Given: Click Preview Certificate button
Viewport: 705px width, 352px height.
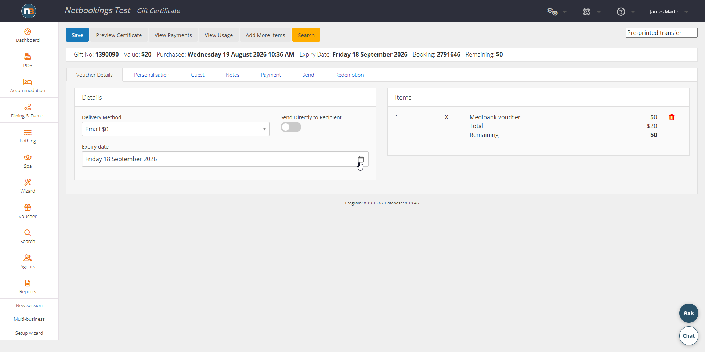Looking at the screenshot, I should click(119, 35).
